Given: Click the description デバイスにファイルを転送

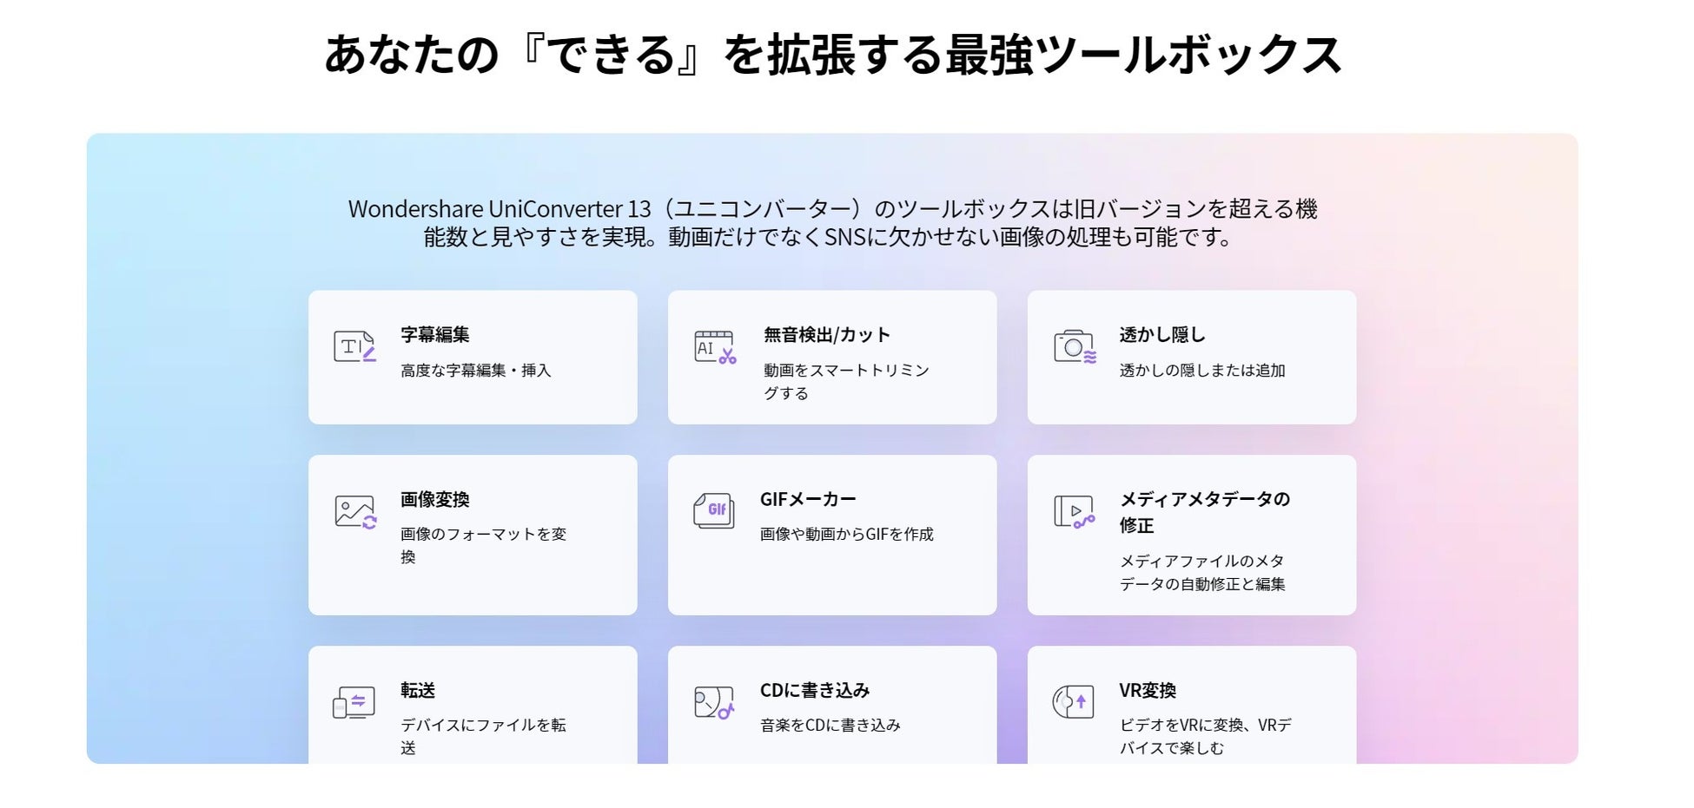Looking at the screenshot, I should click(483, 736).
